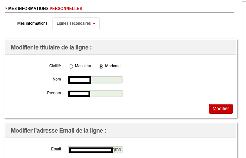Screen dimensions: 246x158
Task: Focus the Prénom input field
Action: [106, 94]
